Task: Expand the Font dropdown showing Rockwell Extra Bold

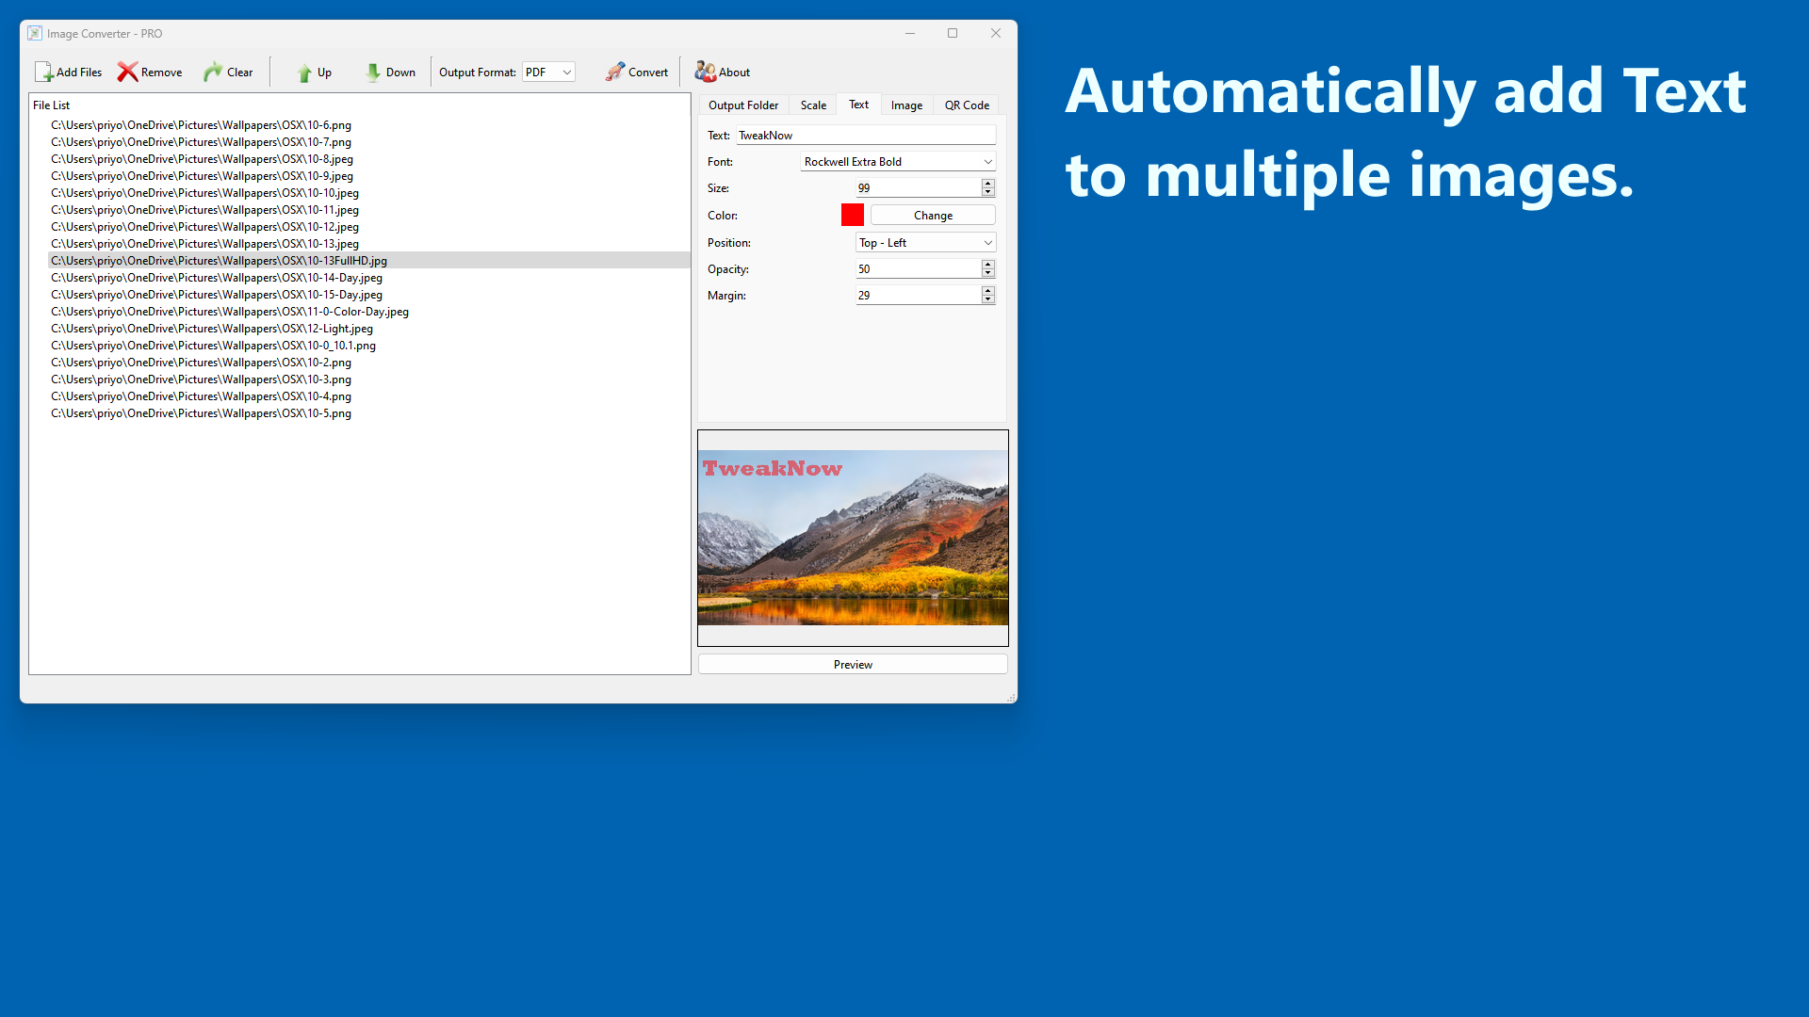Action: 898,162
